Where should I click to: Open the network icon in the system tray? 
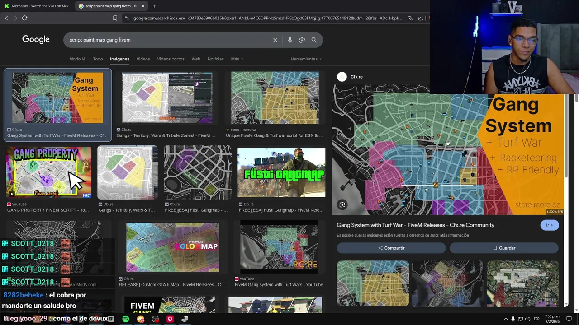521,319
